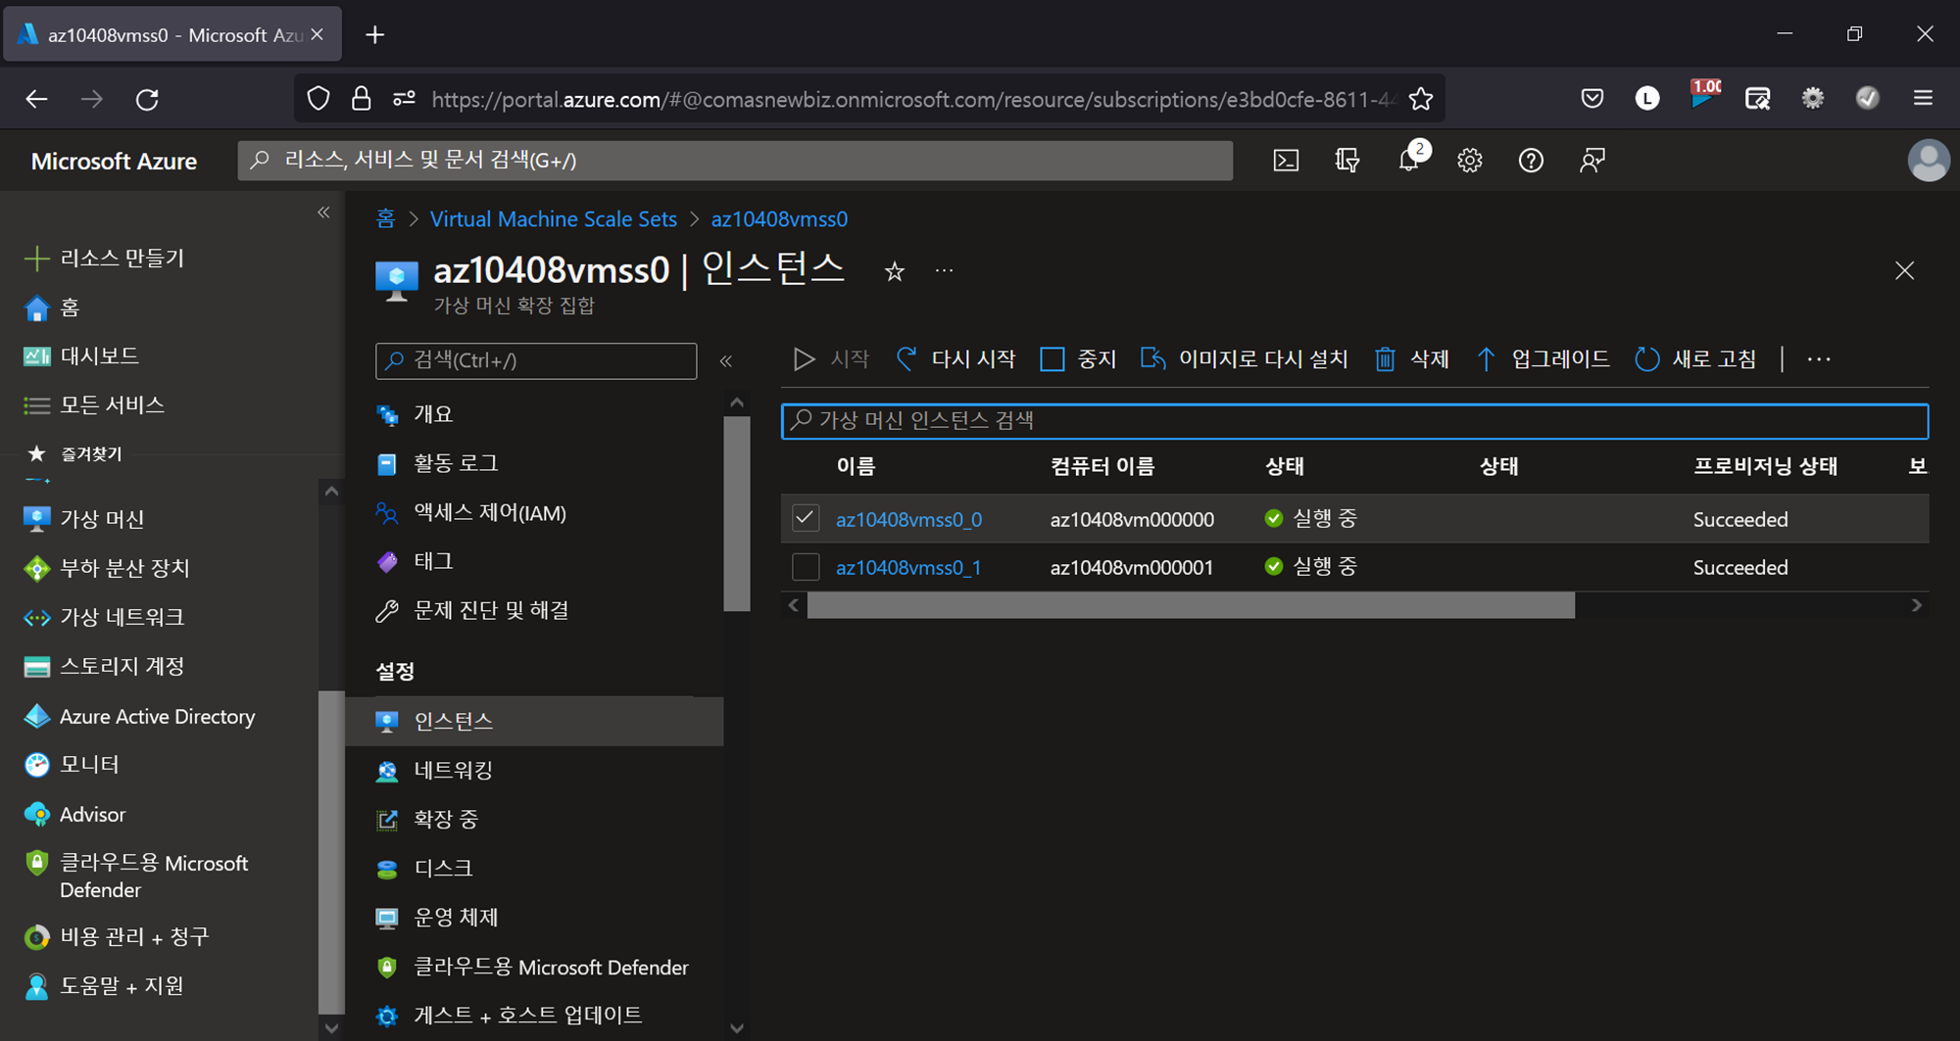Image resolution: width=1960 pixels, height=1041 pixels.
Task: Open 비용 관리 + 청구 in sidebar
Action: pyautogui.click(x=116, y=937)
